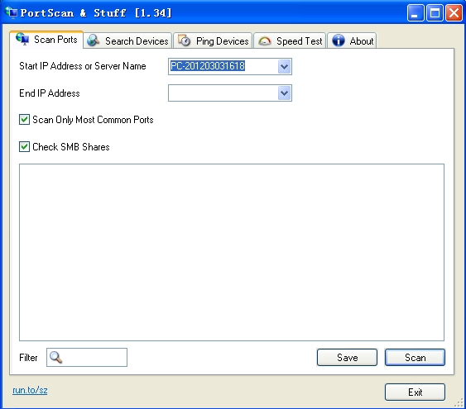Maximize the PortScan & Stuff window
Viewport: 466px width, 409px height.
point(435,12)
